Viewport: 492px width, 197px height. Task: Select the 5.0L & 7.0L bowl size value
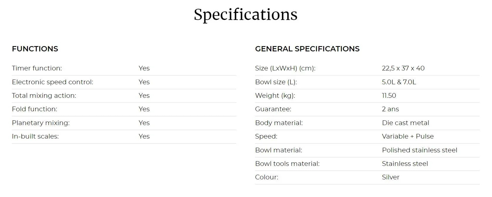tap(399, 82)
